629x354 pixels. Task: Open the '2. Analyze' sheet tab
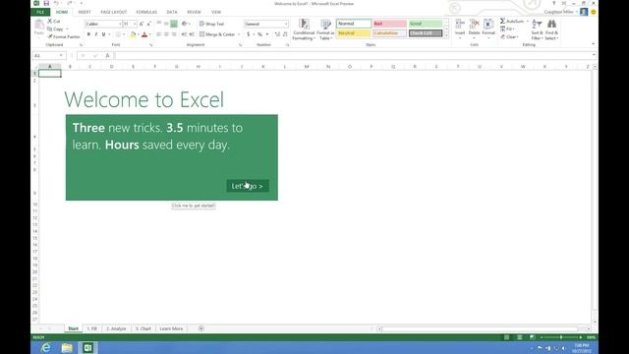pyautogui.click(x=116, y=328)
